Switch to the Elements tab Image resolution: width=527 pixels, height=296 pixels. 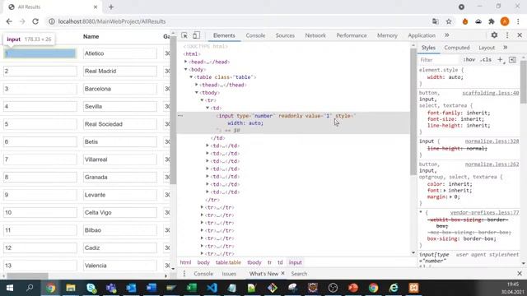pos(224,35)
